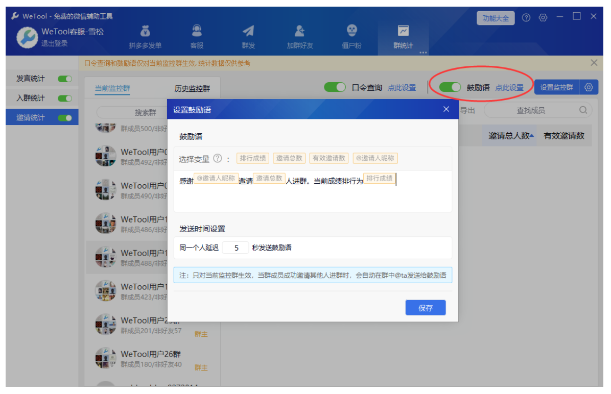Insert the 排行成绩 variable chip
The image size is (611, 394).
[x=252, y=158]
